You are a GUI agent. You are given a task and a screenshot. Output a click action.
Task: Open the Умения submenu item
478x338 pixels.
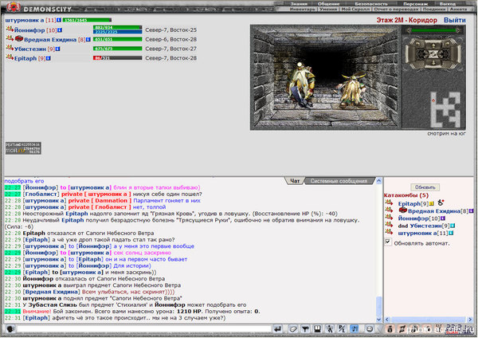(328, 9)
